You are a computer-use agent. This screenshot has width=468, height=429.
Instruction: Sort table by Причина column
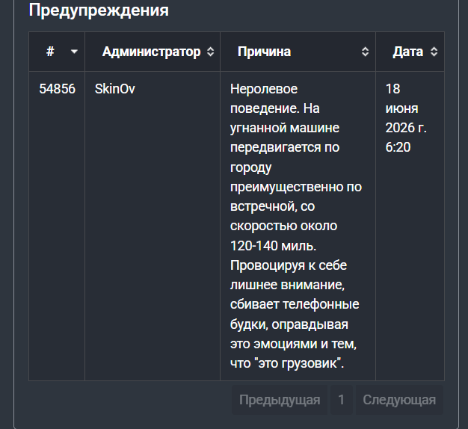(x=298, y=52)
